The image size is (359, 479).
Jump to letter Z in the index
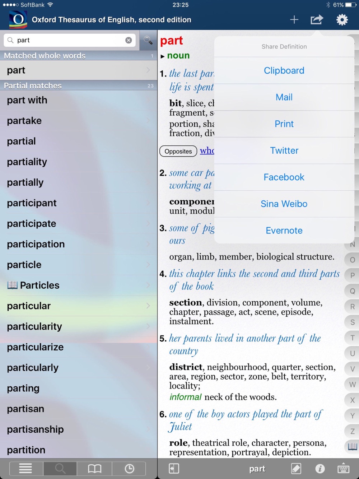[353, 431]
